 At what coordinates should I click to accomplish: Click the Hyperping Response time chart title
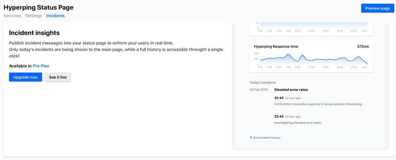point(276,47)
